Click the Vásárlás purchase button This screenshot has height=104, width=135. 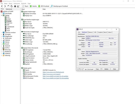[33, 6]
